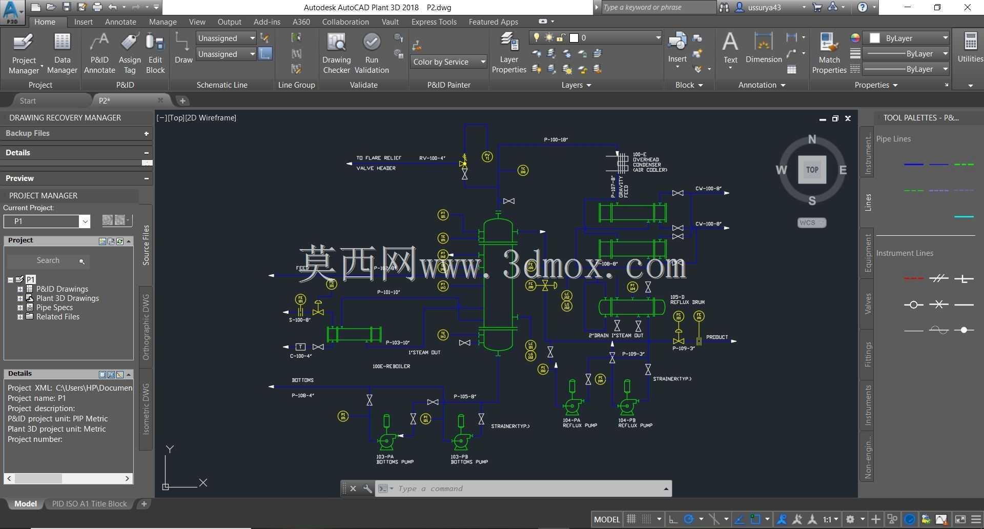Click the object color wheel swatch
The image size is (984, 529).
[855, 38]
